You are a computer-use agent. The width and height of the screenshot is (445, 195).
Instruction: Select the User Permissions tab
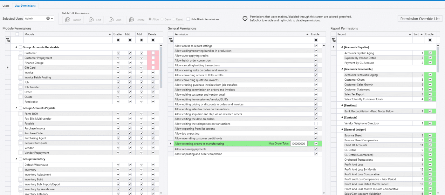point(25,6)
